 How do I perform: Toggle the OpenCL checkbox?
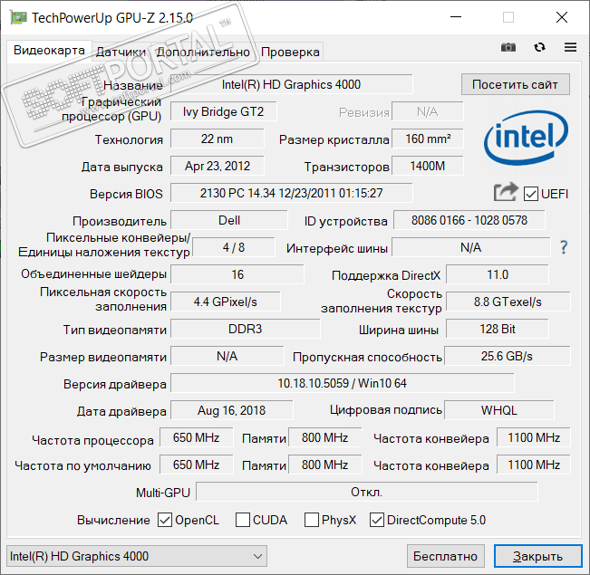(x=165, y=520)
